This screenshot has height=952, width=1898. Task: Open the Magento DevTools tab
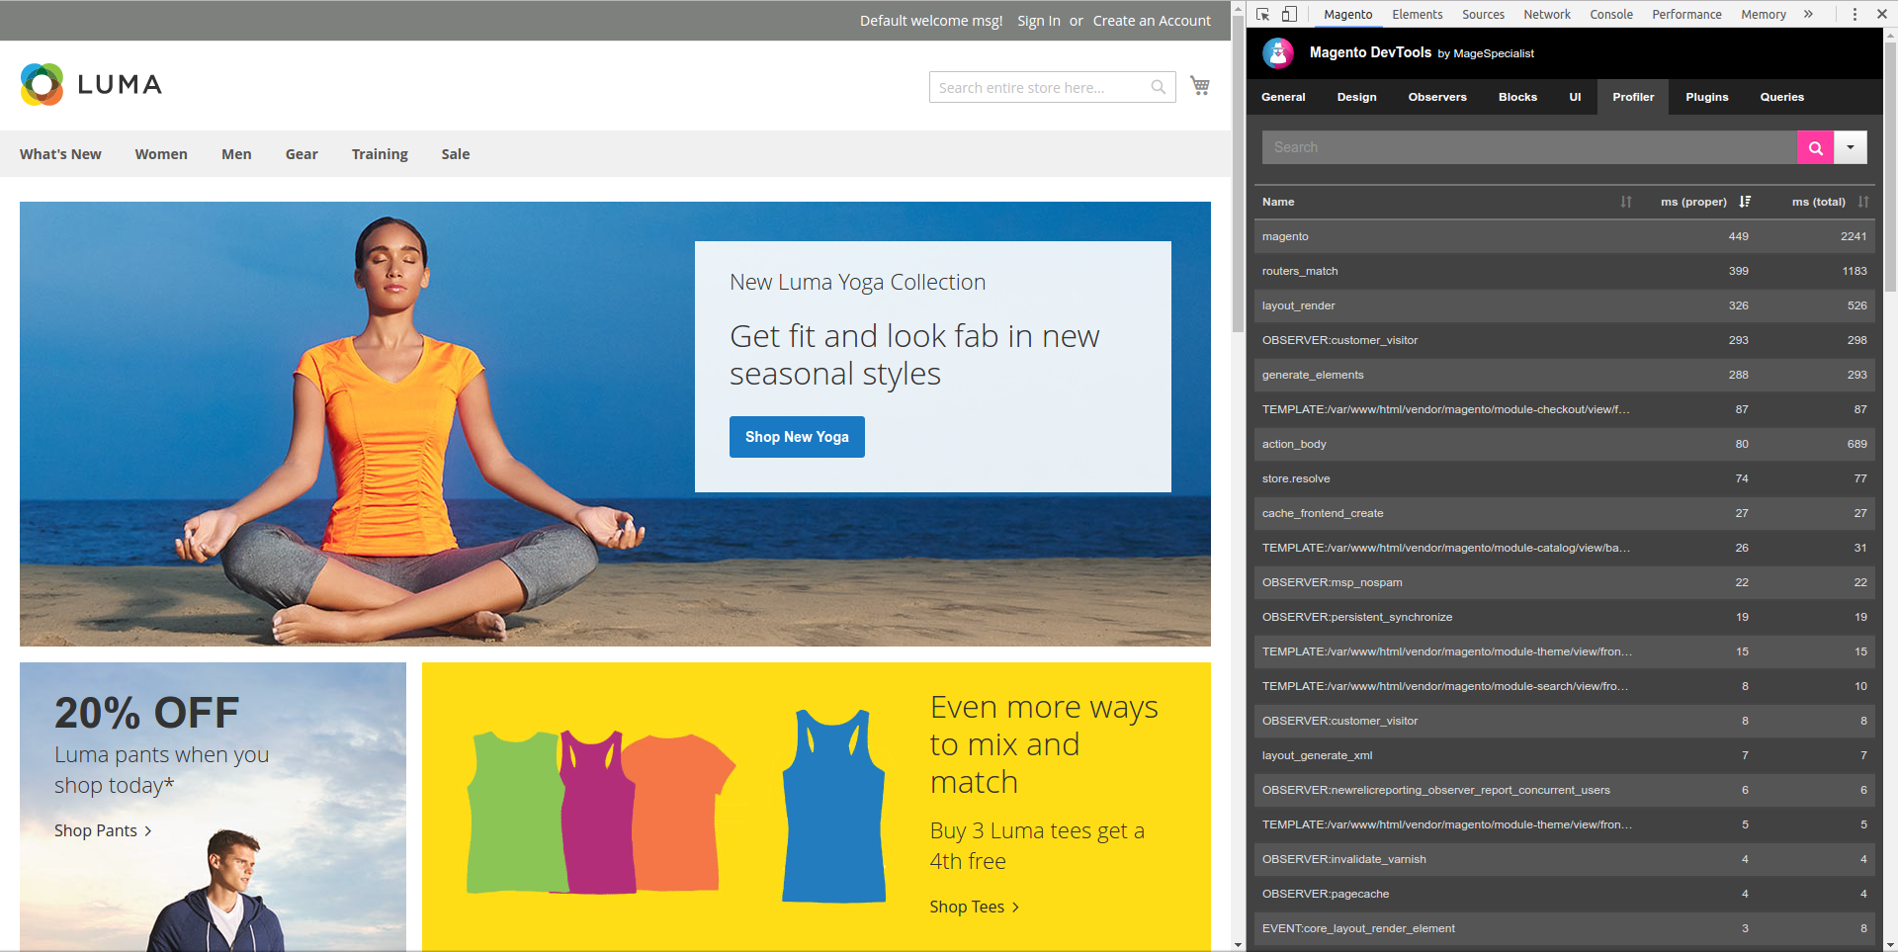1348,14
